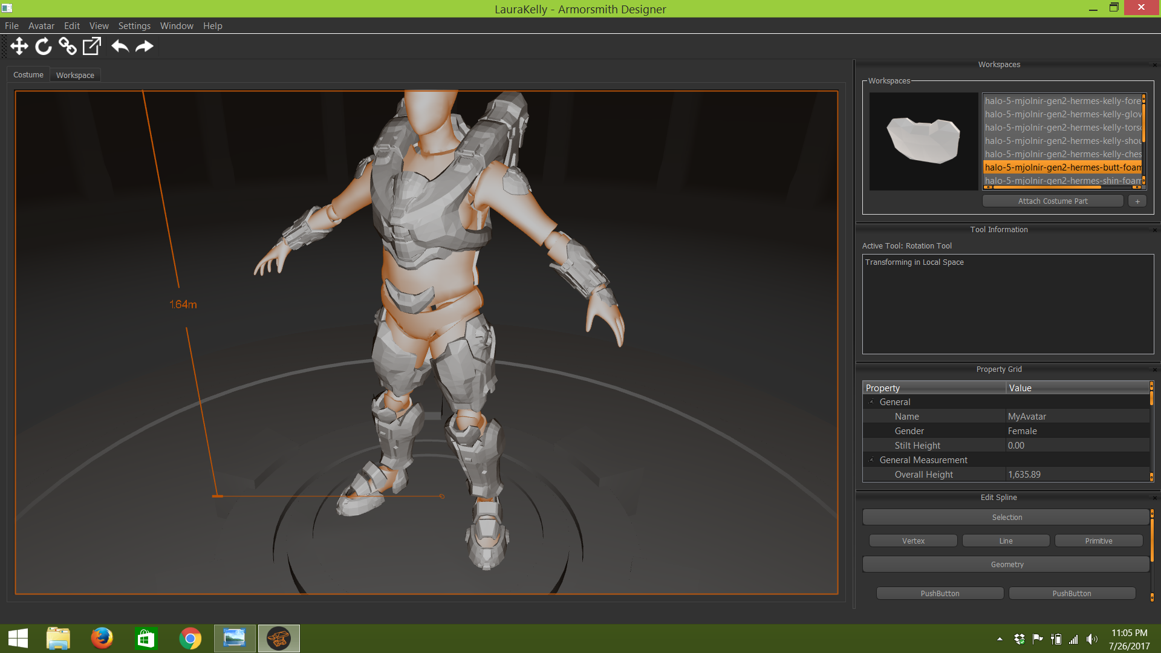Collapse the Selection section in Edit Spline
Image resolution: width=1161 pixels, height=653 pixels.
click(1006, 518)
